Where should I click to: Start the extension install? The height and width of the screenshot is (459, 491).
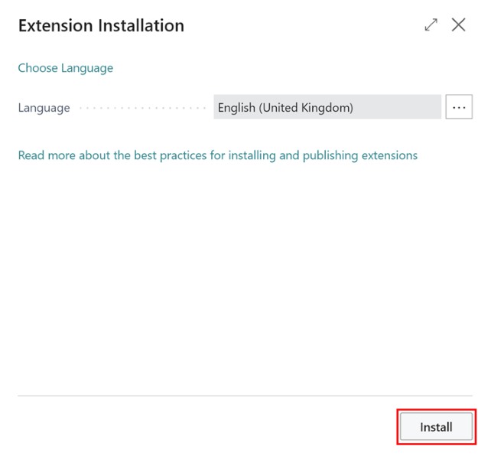click(436, 427)
